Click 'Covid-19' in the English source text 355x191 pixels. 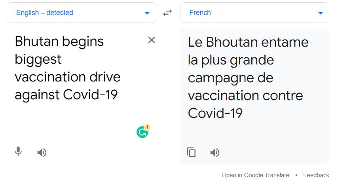click(90, 95)
